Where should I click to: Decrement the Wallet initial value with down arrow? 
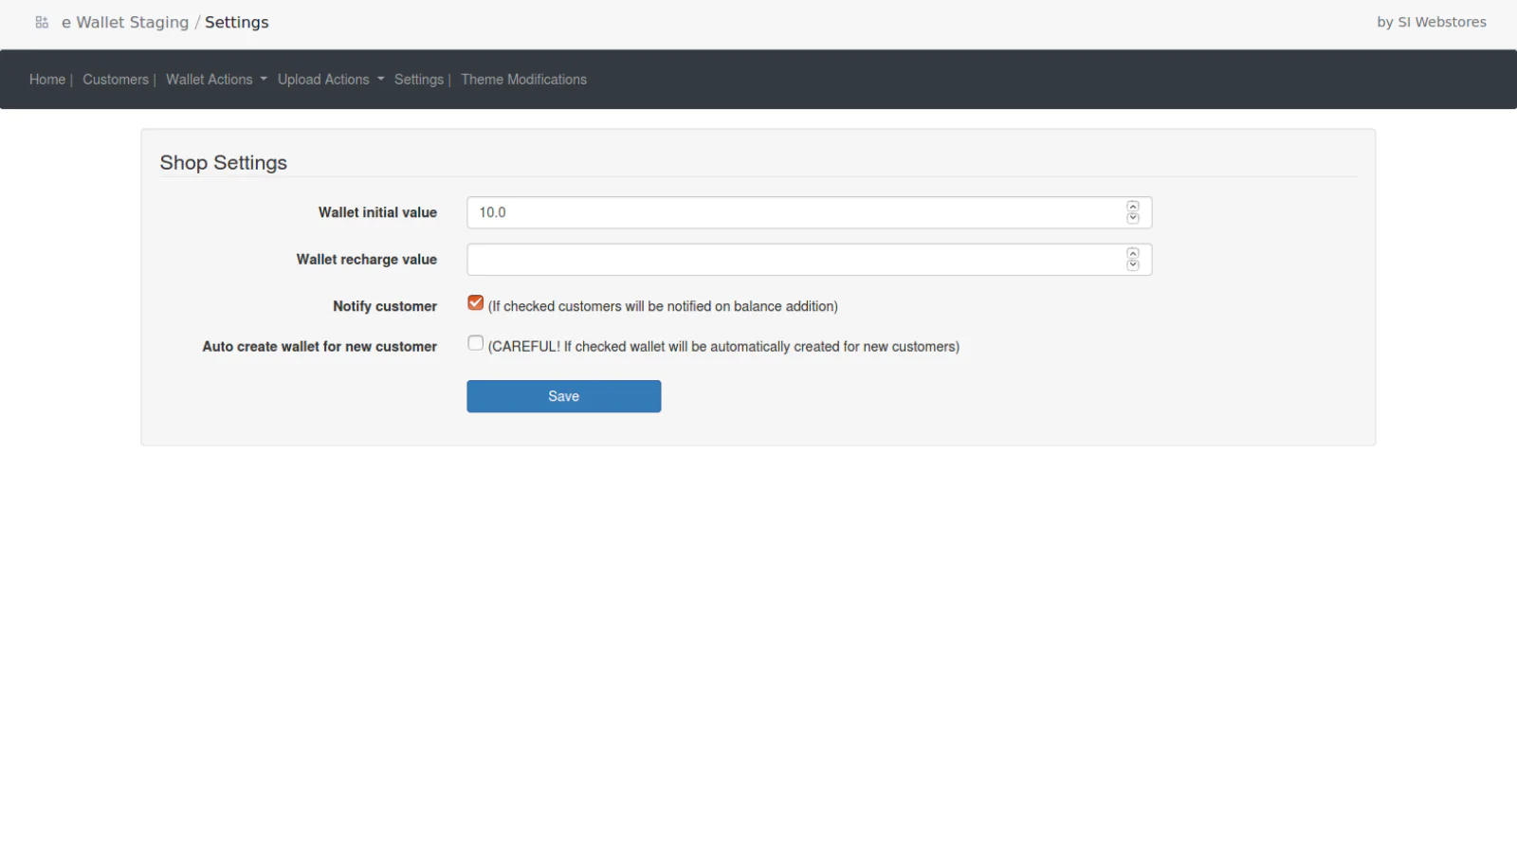click(x=1132, y=218)
